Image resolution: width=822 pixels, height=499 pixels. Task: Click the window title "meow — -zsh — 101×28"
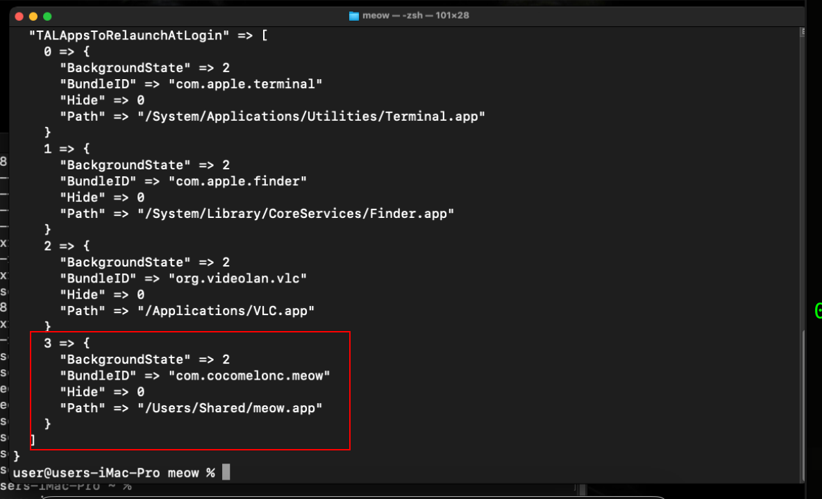coord(415,15)
